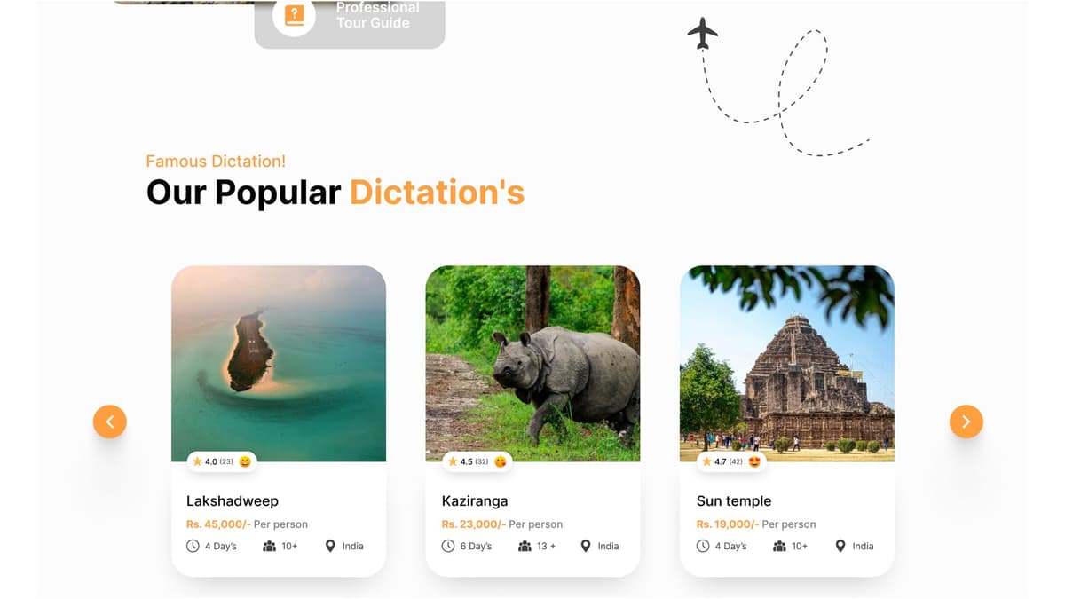Viewport: 1065px width, 599px height.
Task: Click the location pin on the Lakshadweep card
Action: (331, 546)
